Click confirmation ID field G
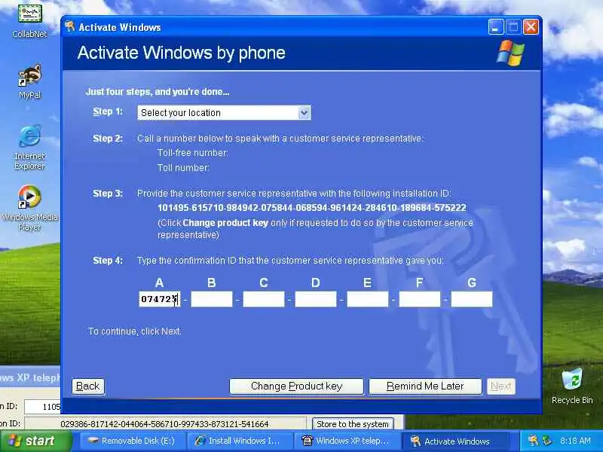The height and width of the screenshot is (452, 603). coord(472,299)
